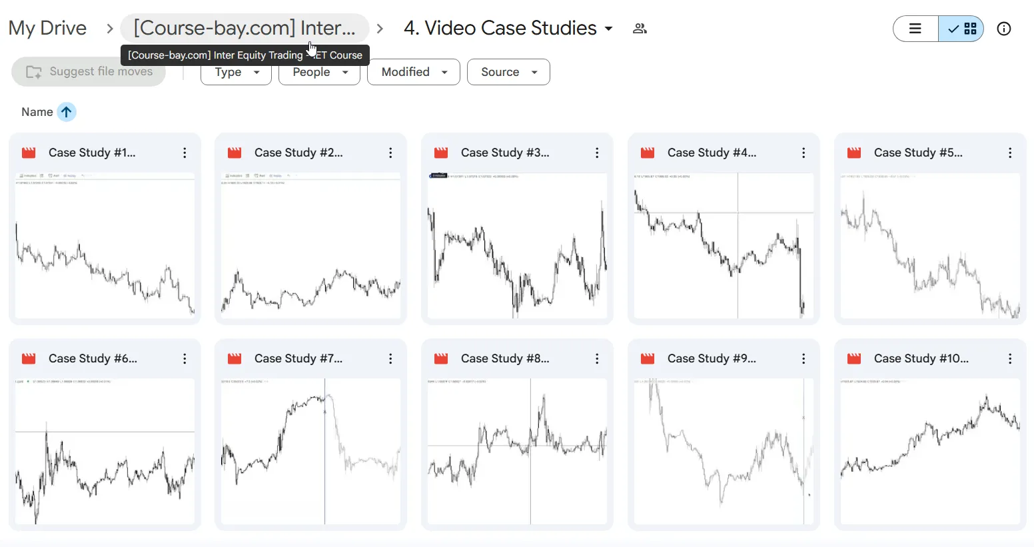This screenshot has width=1034, height=547.
Task: Expand the Type filter dropdown
Action: 236,72
